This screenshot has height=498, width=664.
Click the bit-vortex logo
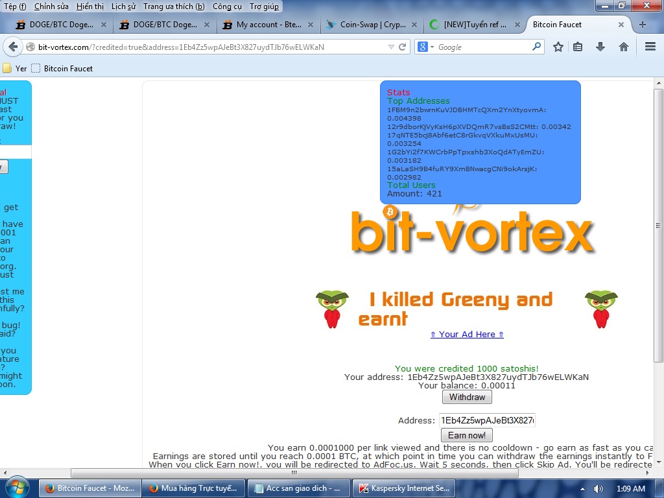[472, 231]
